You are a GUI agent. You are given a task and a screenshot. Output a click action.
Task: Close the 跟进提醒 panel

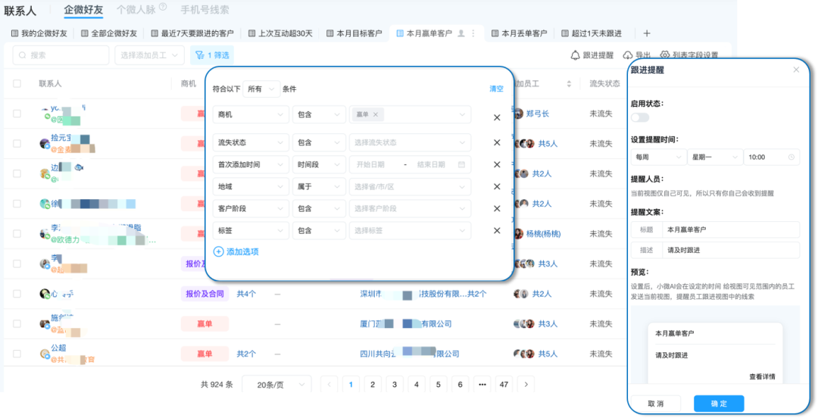[x=796, y=70]
